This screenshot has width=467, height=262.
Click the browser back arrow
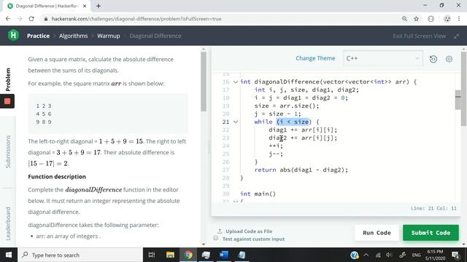click(x=8, y=19)
